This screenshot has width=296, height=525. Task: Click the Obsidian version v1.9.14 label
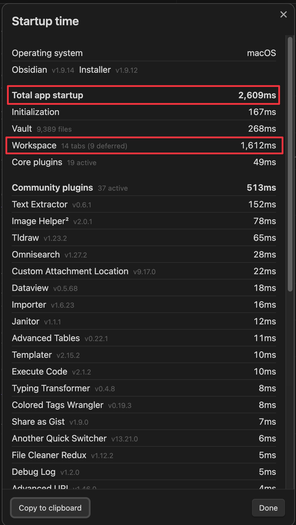pos(63,70)
